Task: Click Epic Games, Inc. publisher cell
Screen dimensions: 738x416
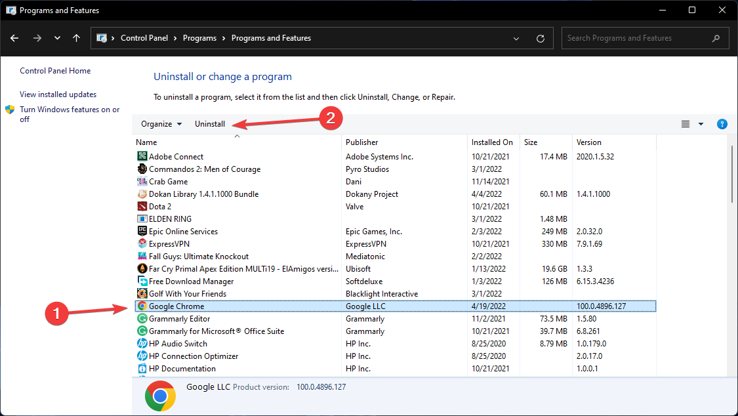Action: 374,231
